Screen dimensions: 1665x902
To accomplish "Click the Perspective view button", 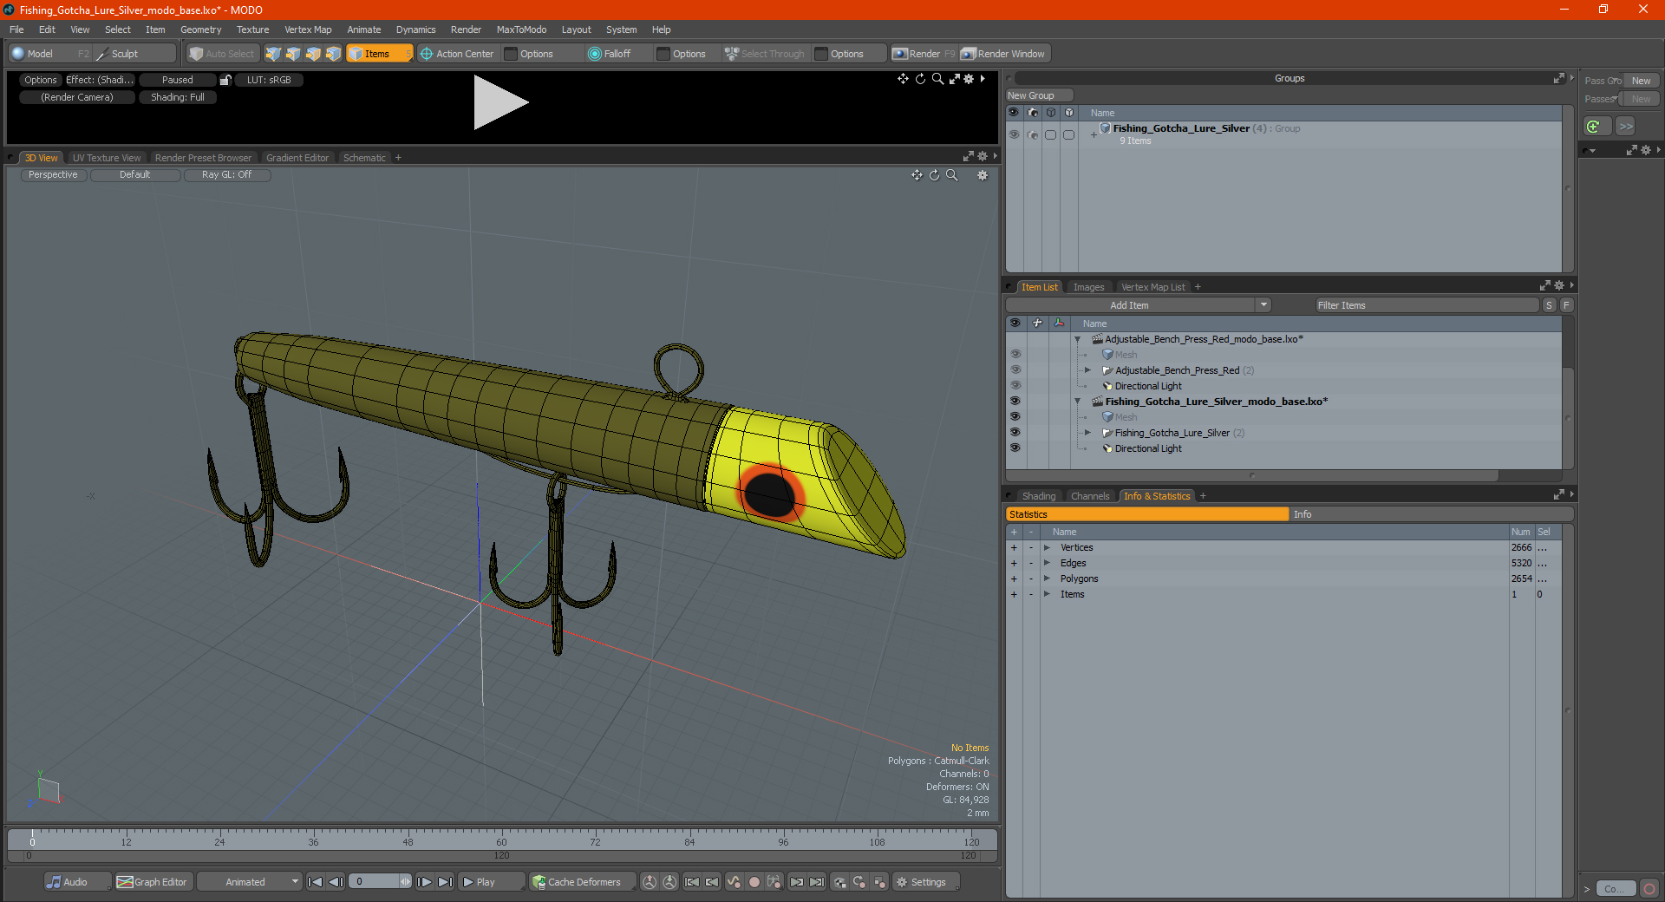I will click(x=53, y=175).
